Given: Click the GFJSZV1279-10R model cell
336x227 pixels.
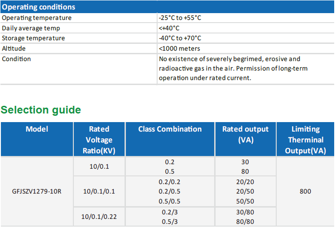Looking at the screenshot, I should point(37,191).
